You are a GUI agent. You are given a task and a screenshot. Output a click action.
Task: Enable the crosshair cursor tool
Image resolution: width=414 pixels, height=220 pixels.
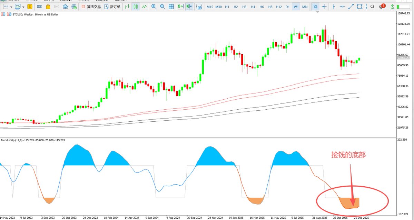pos(324,7)
